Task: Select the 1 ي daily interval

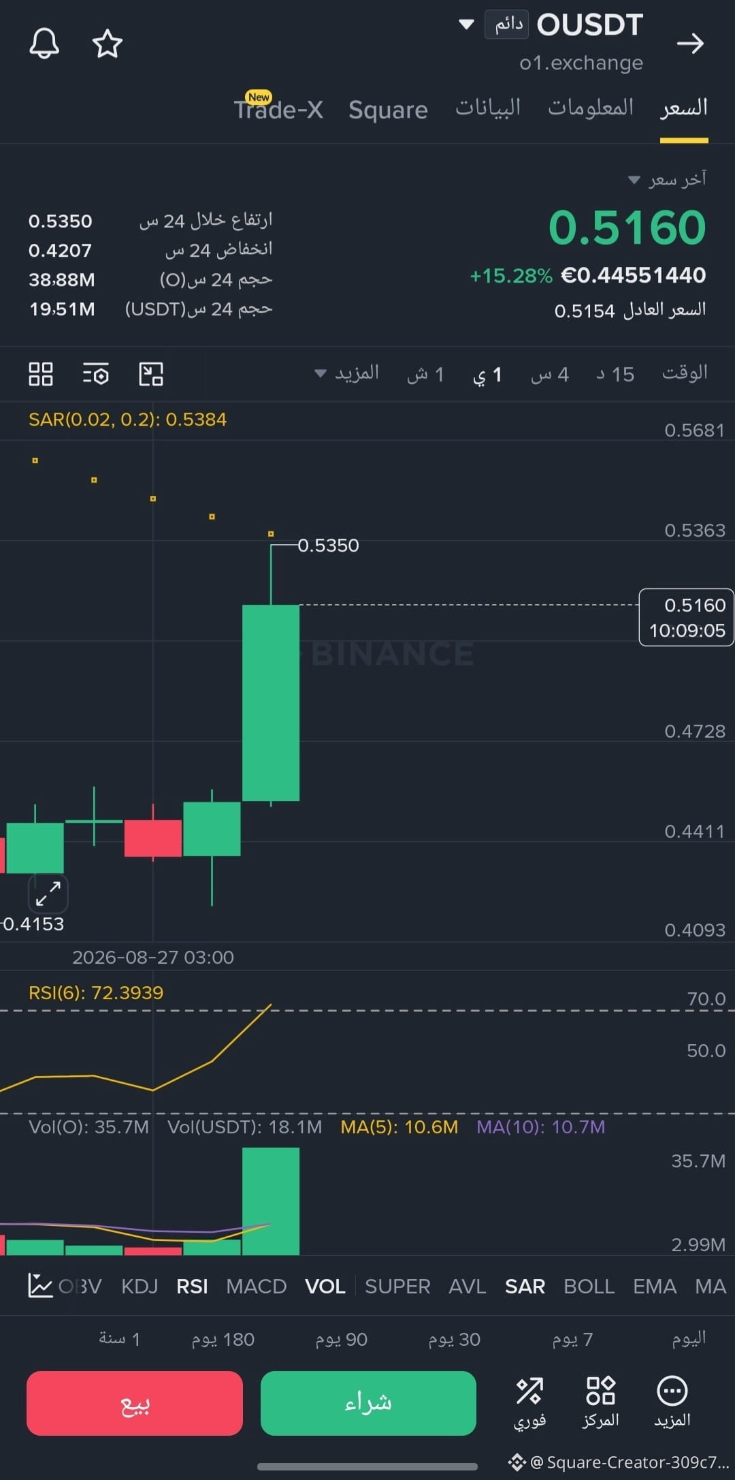Action: point(487,374)
